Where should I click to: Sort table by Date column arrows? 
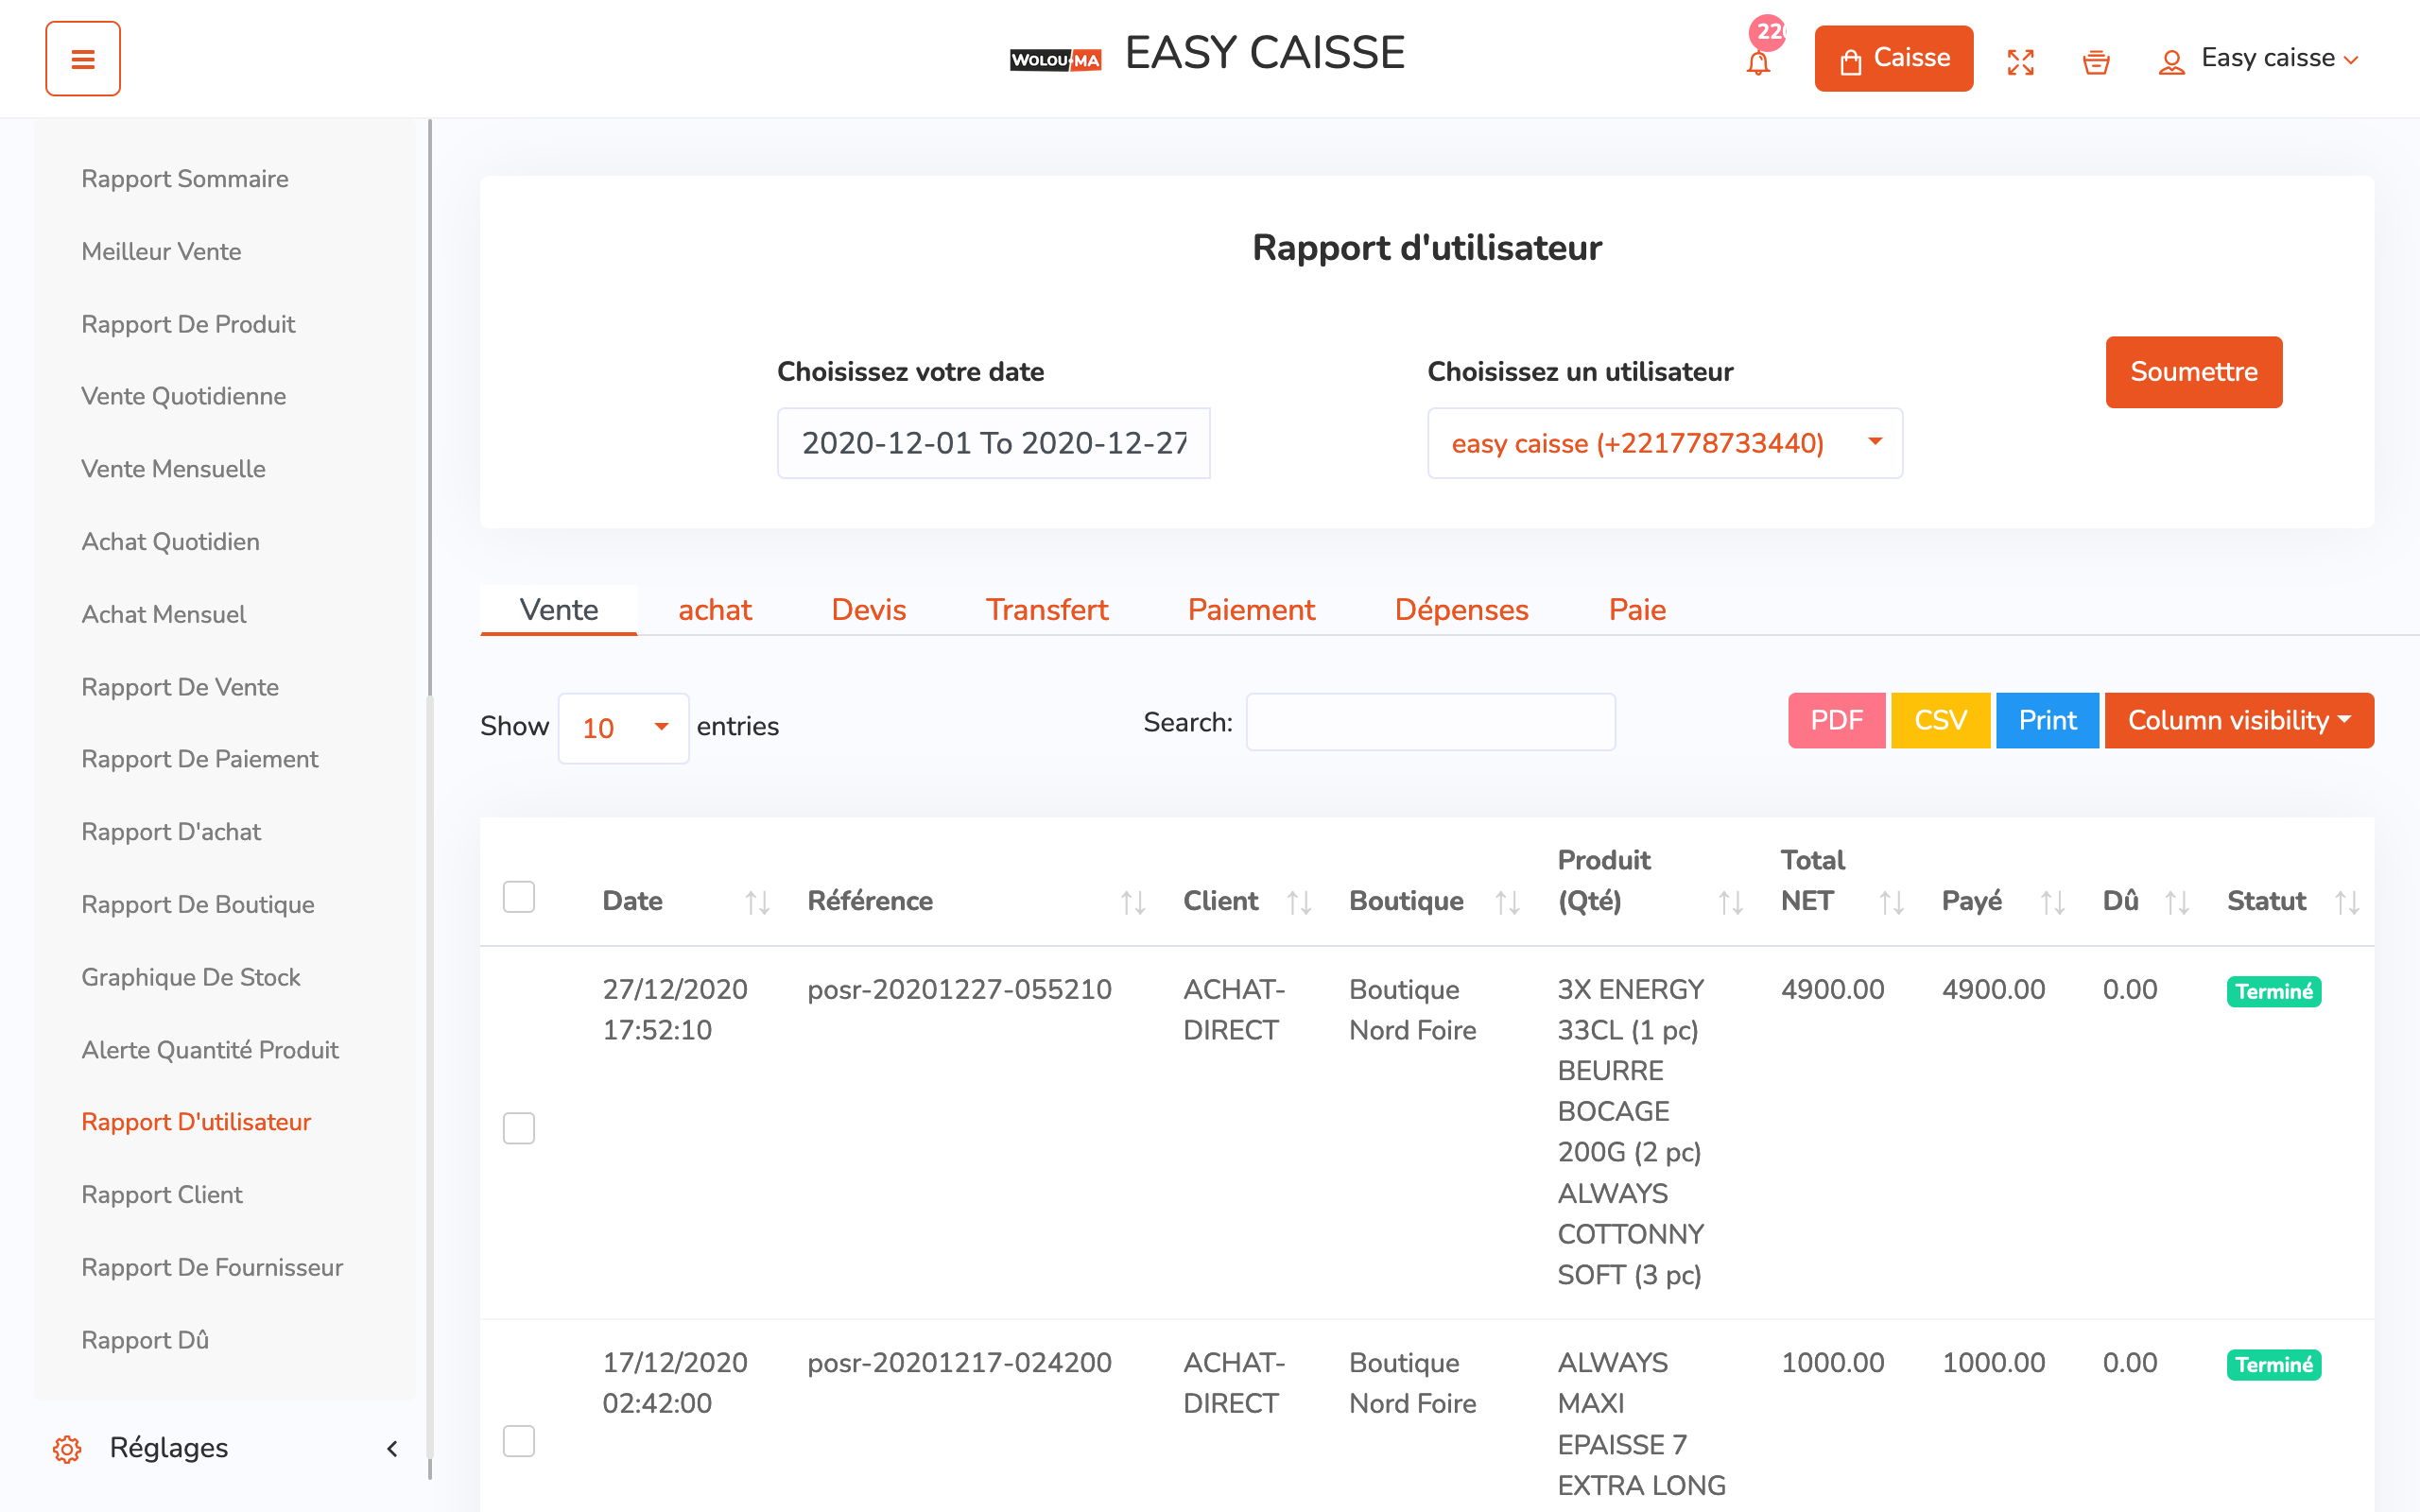pos(757,903)
